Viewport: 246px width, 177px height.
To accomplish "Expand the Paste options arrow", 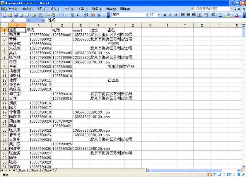I will 57,15.
